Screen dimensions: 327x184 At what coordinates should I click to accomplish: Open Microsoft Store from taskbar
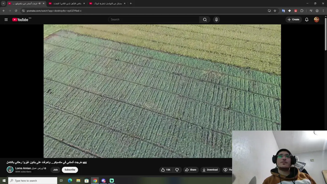click(x=87, y=181)
